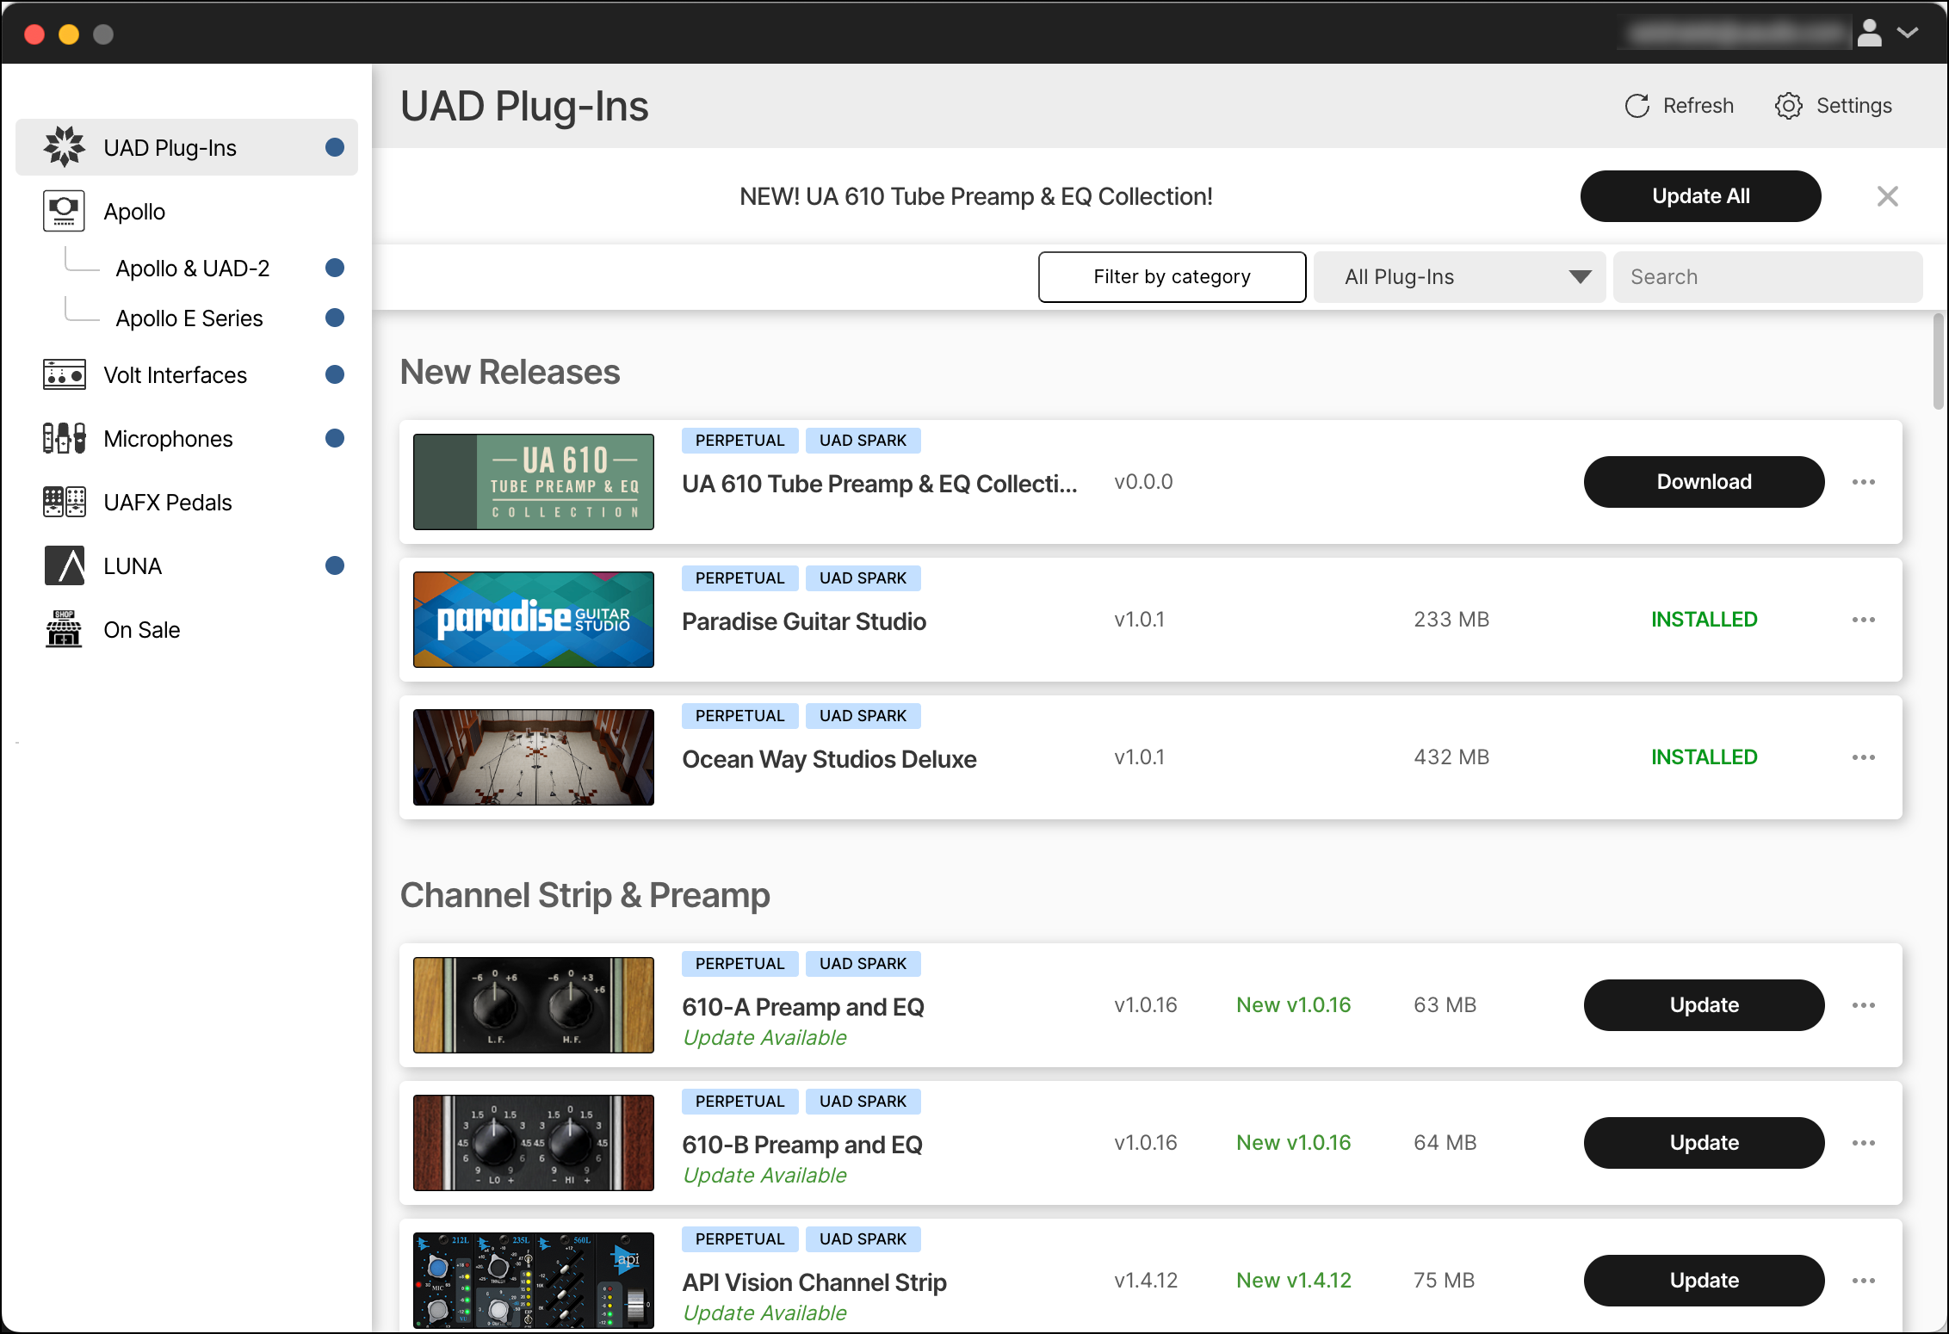Open the Microphones section
The image size is (1949, 1334).
(x=168, y=438)
